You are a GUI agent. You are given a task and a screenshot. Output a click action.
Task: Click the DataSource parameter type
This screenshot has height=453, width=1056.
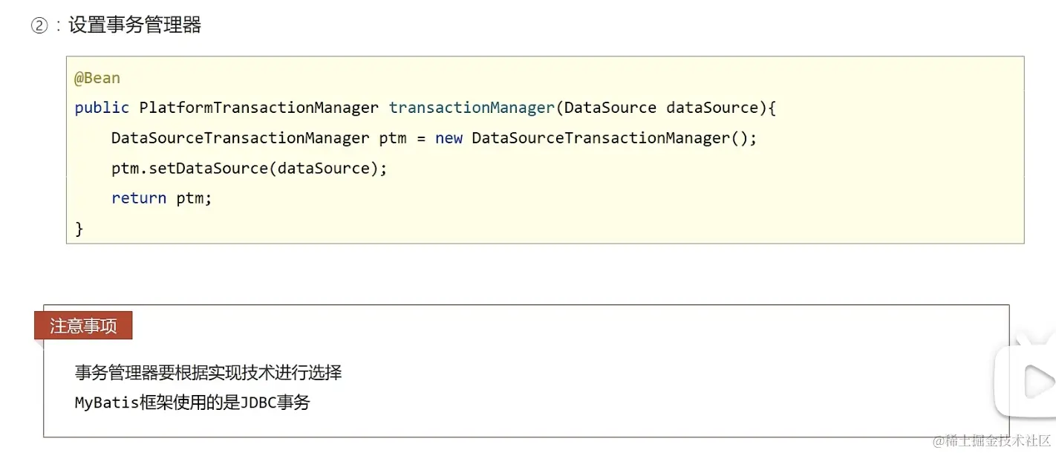click(x=610, y=108)
